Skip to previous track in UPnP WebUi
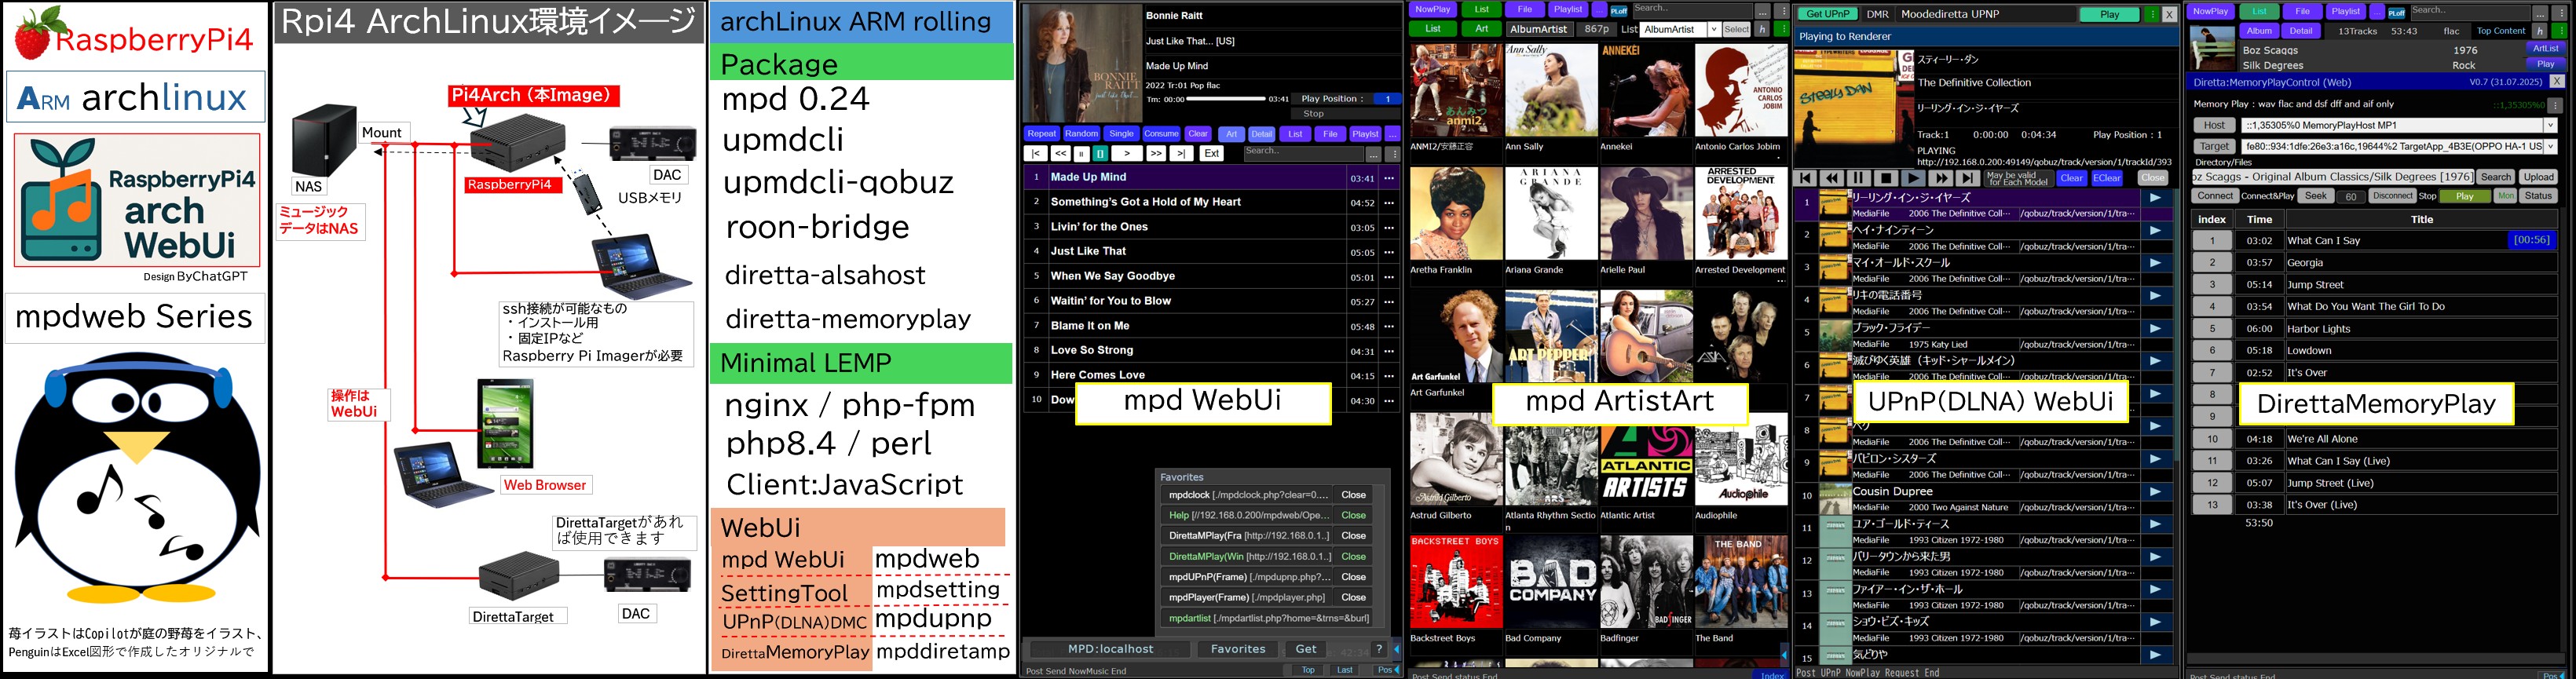2576x679 pixels. point(1806,179)
